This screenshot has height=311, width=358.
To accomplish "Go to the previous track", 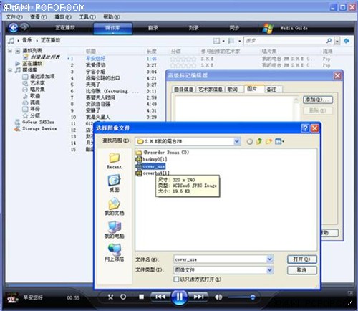I will click(x=160, y=297).
